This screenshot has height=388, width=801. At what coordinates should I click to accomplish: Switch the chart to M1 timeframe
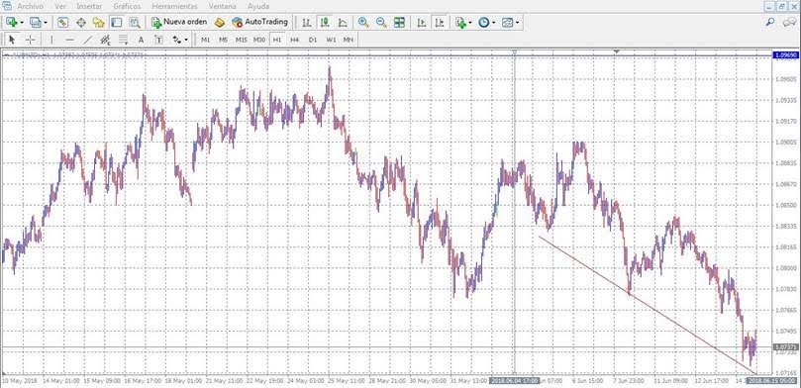pos(205,40)
